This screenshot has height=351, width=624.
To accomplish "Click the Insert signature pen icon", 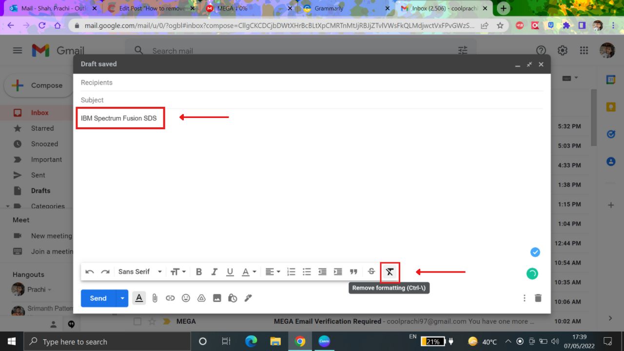I will [x=248, y=298].
